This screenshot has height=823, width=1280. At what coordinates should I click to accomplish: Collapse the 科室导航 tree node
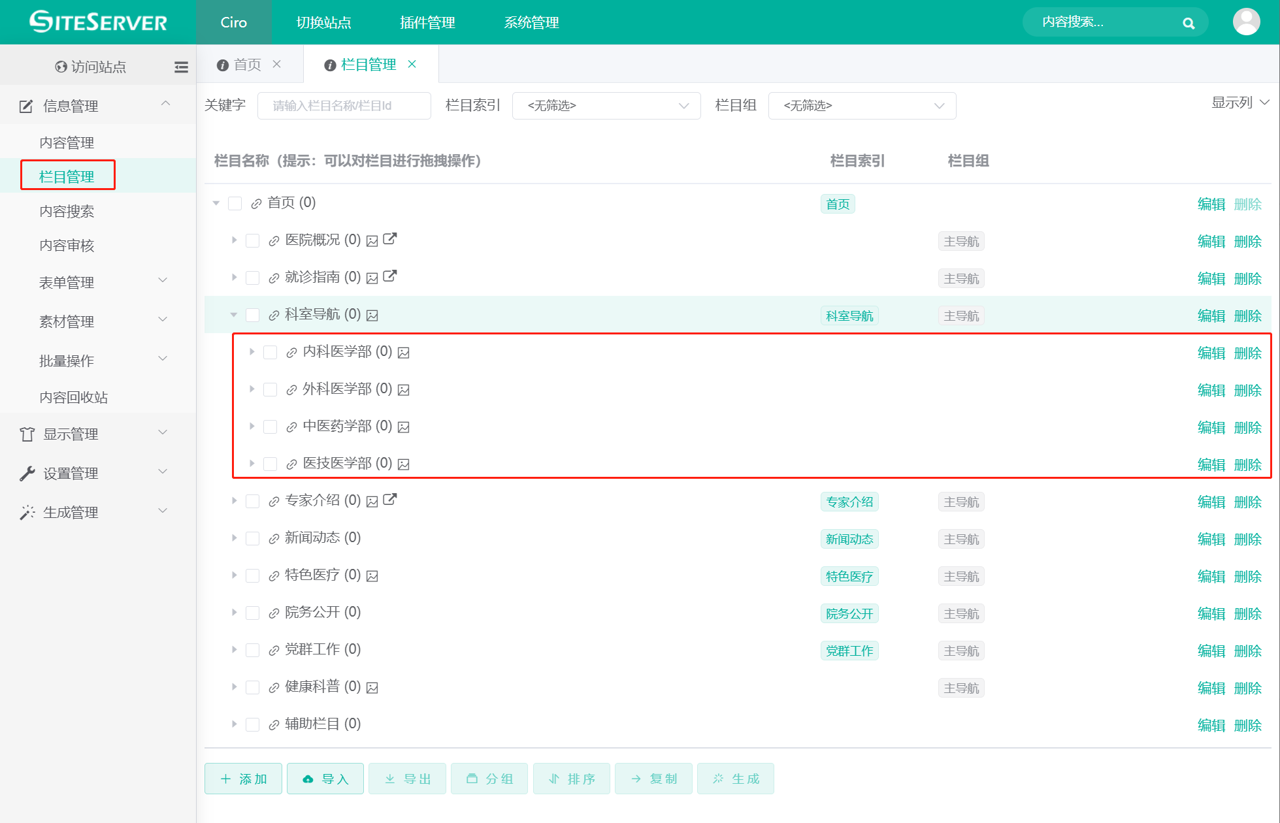point(233,315)
